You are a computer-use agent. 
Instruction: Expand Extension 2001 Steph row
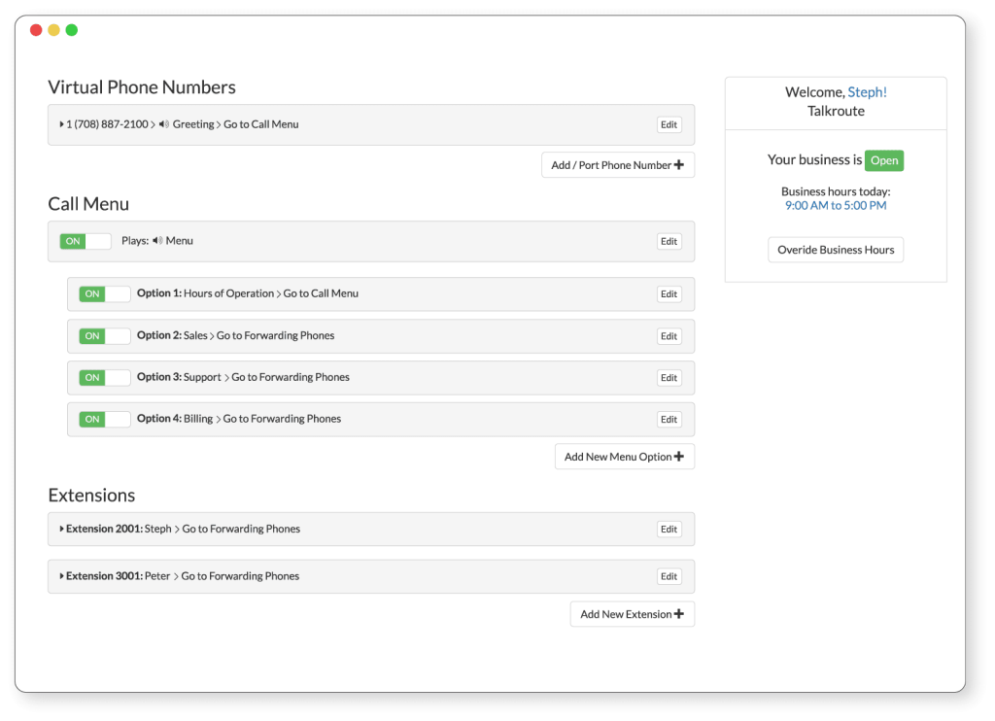(x=61, y=529)
